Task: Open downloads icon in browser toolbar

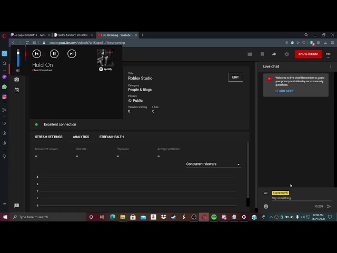Action: (325, 43)
